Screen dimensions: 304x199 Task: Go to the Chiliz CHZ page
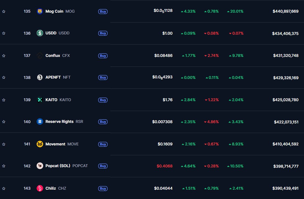56,188
